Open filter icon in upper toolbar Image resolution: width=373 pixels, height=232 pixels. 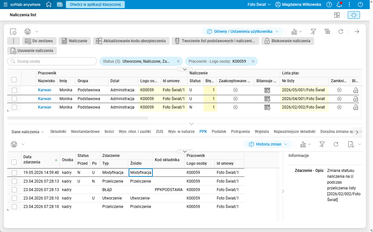point(313,32)
